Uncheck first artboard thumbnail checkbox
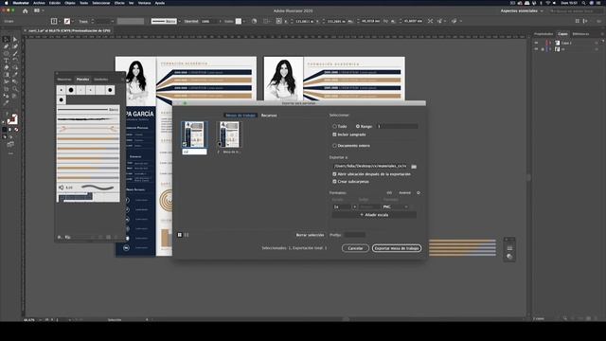The height and width of the screenshot is (341, 606). [186, 144]
